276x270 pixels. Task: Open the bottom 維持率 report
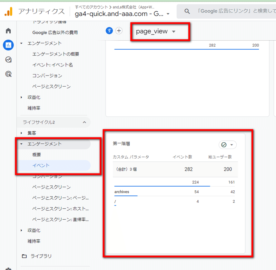click(34, 241)
